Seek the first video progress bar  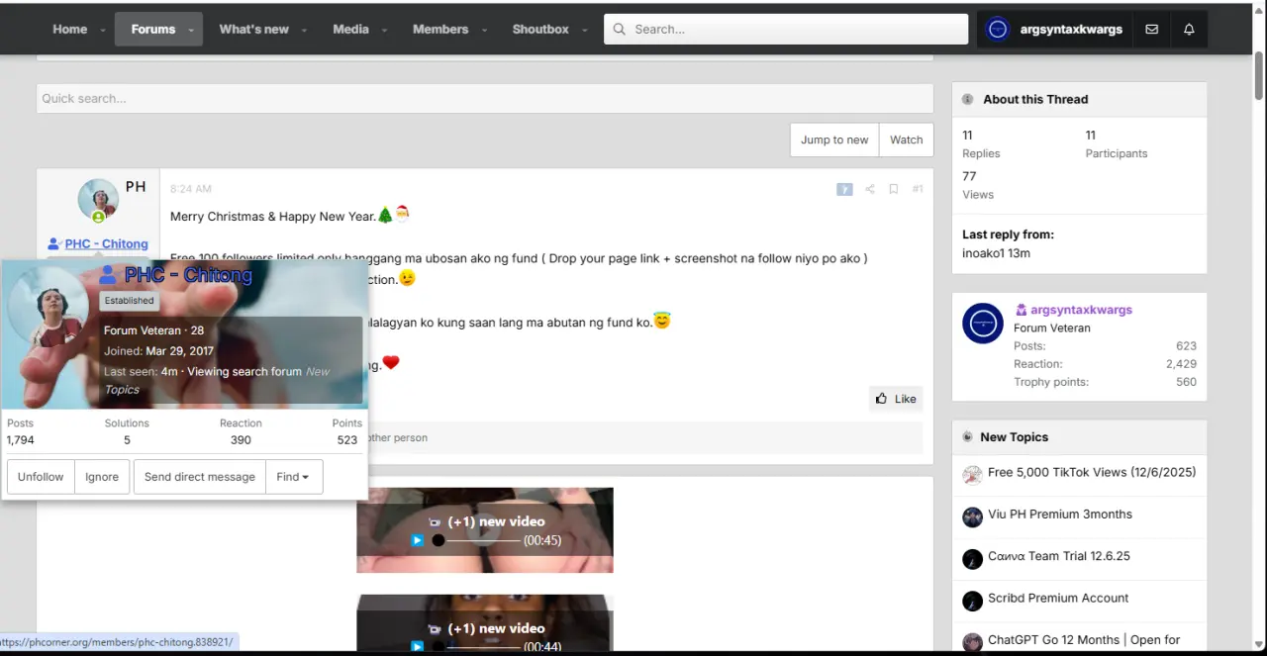[x=483, y=540]
